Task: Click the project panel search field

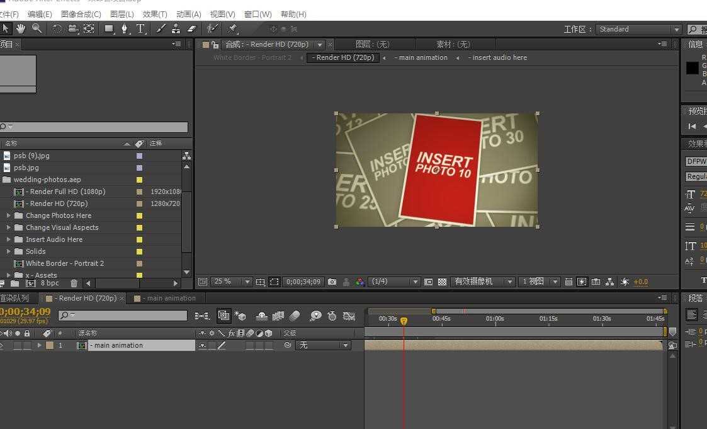Action: [x=94, y=127]
